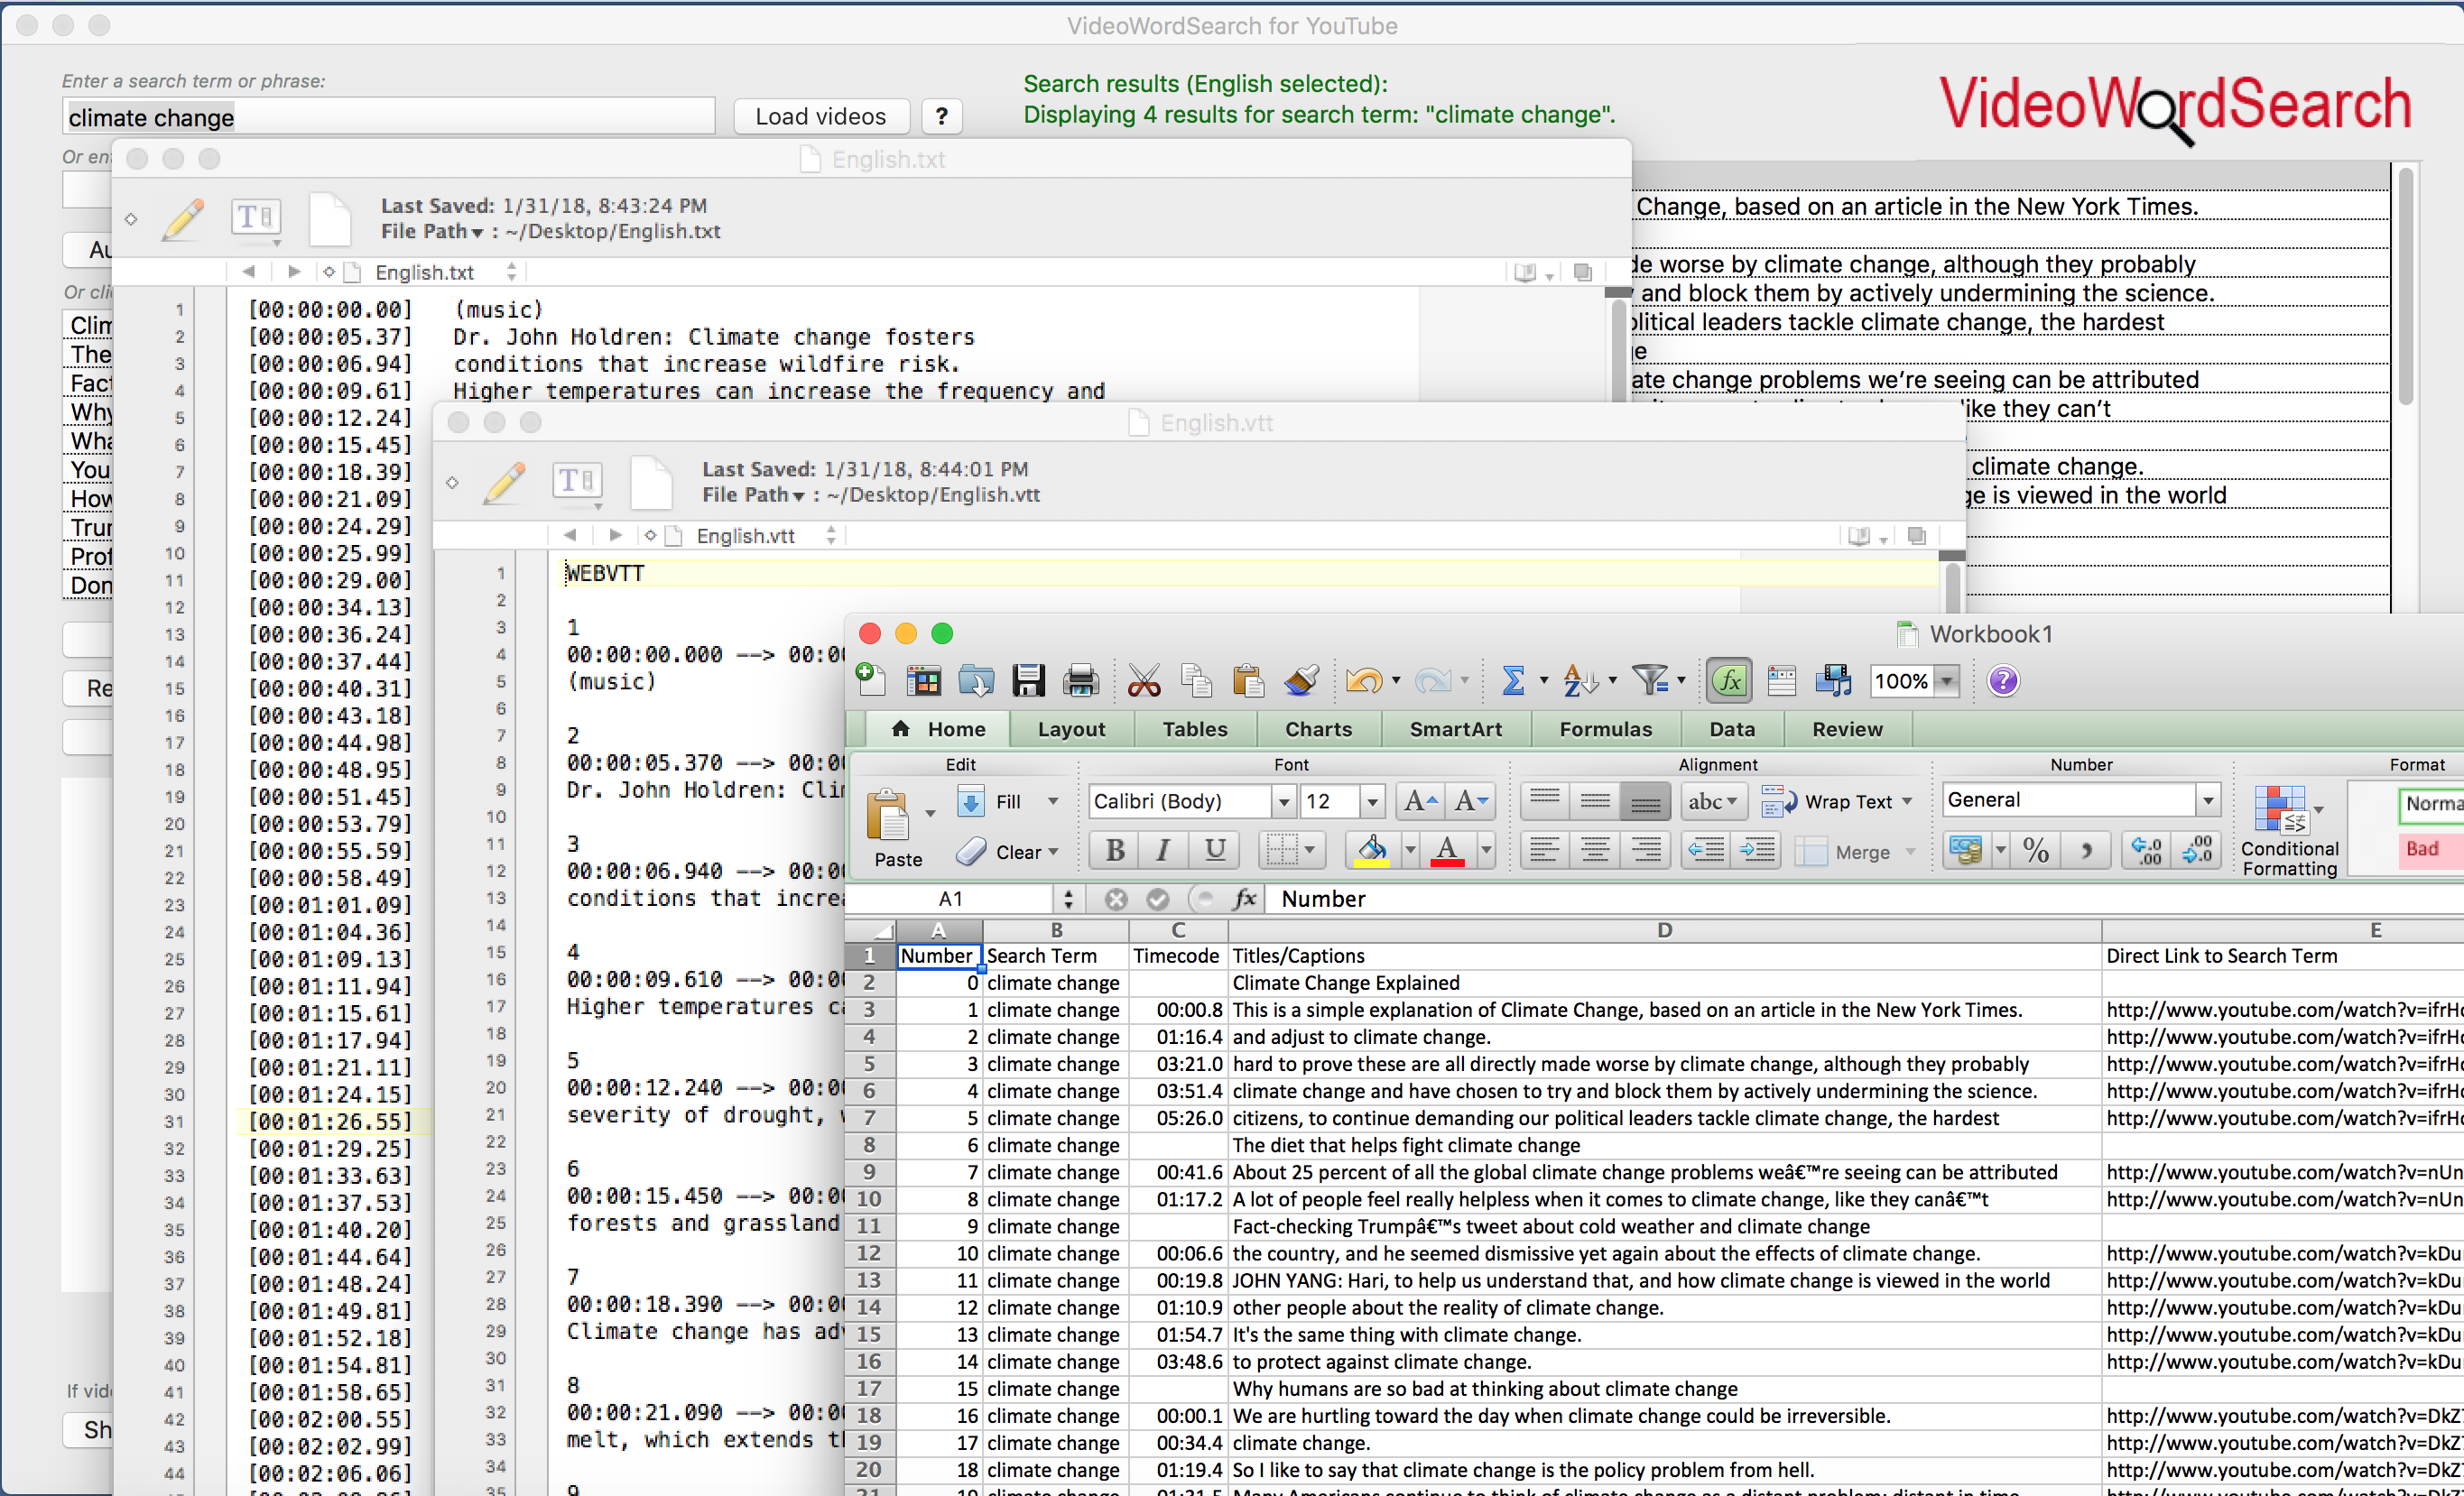
Task: Switch to the Layout ribbon tab
Action: 1071,729
